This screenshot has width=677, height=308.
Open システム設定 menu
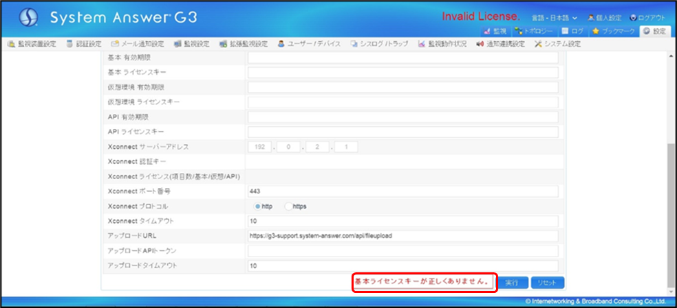(557, 44)
